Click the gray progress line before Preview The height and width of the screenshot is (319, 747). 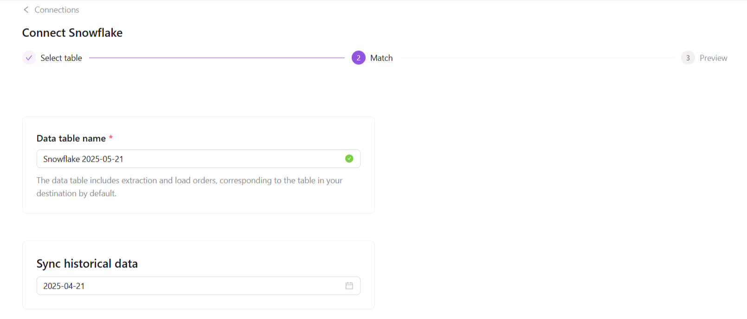pyautogui.click(x=536, y=58)
